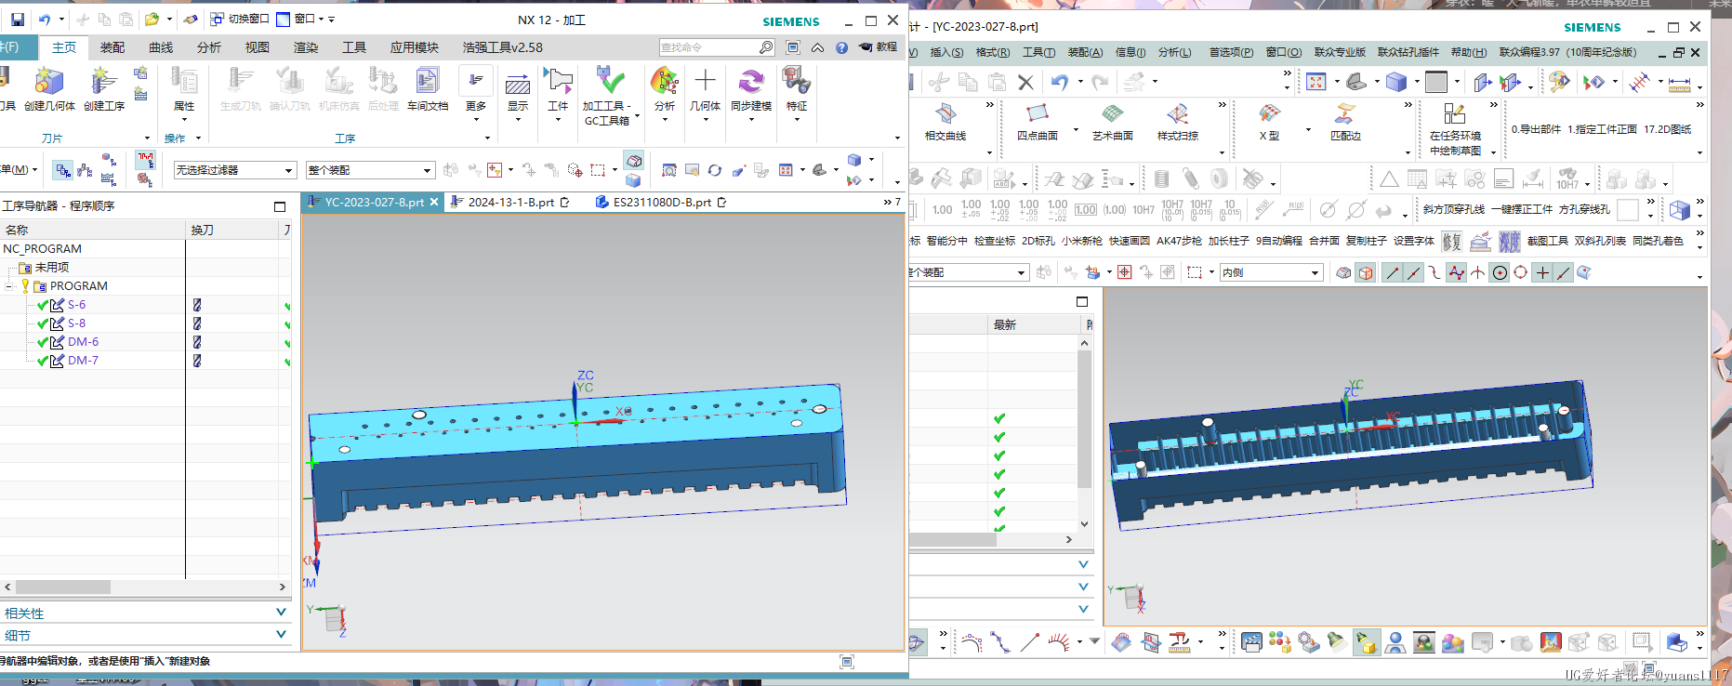Click 检查坐标 button

(x=995, y=241)
